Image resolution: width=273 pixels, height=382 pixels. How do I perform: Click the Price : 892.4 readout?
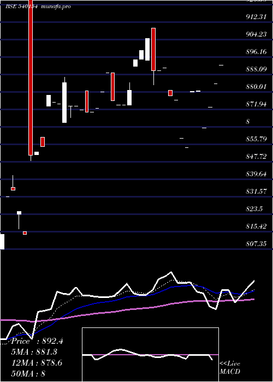[x=37, y=341]
